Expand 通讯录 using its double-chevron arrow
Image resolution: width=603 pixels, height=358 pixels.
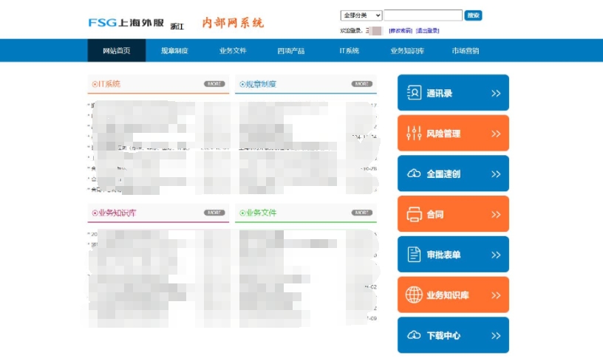495,94
